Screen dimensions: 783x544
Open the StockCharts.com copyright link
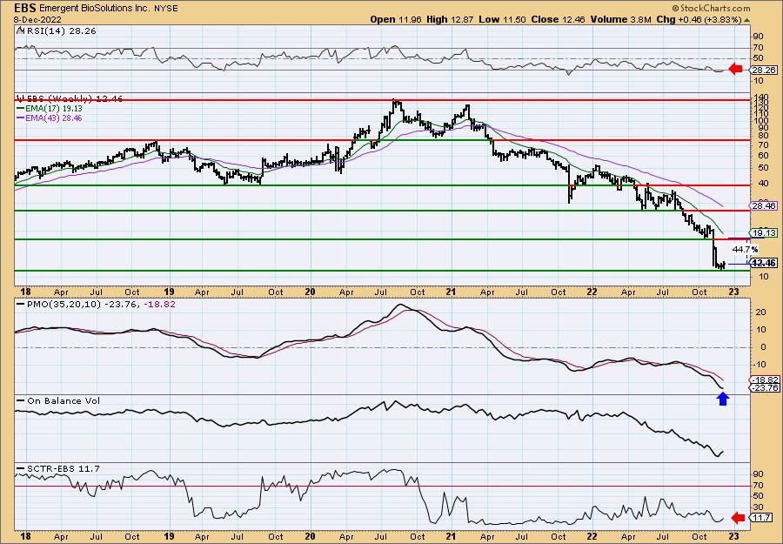tap(711, 8)
